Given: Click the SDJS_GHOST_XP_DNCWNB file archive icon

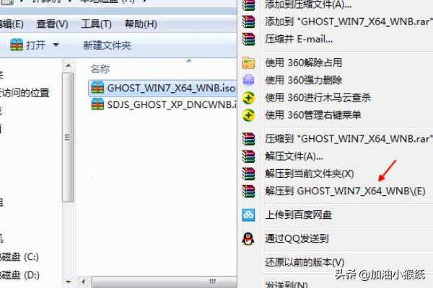Looking at the screenshot, I should tap(97, 104).
